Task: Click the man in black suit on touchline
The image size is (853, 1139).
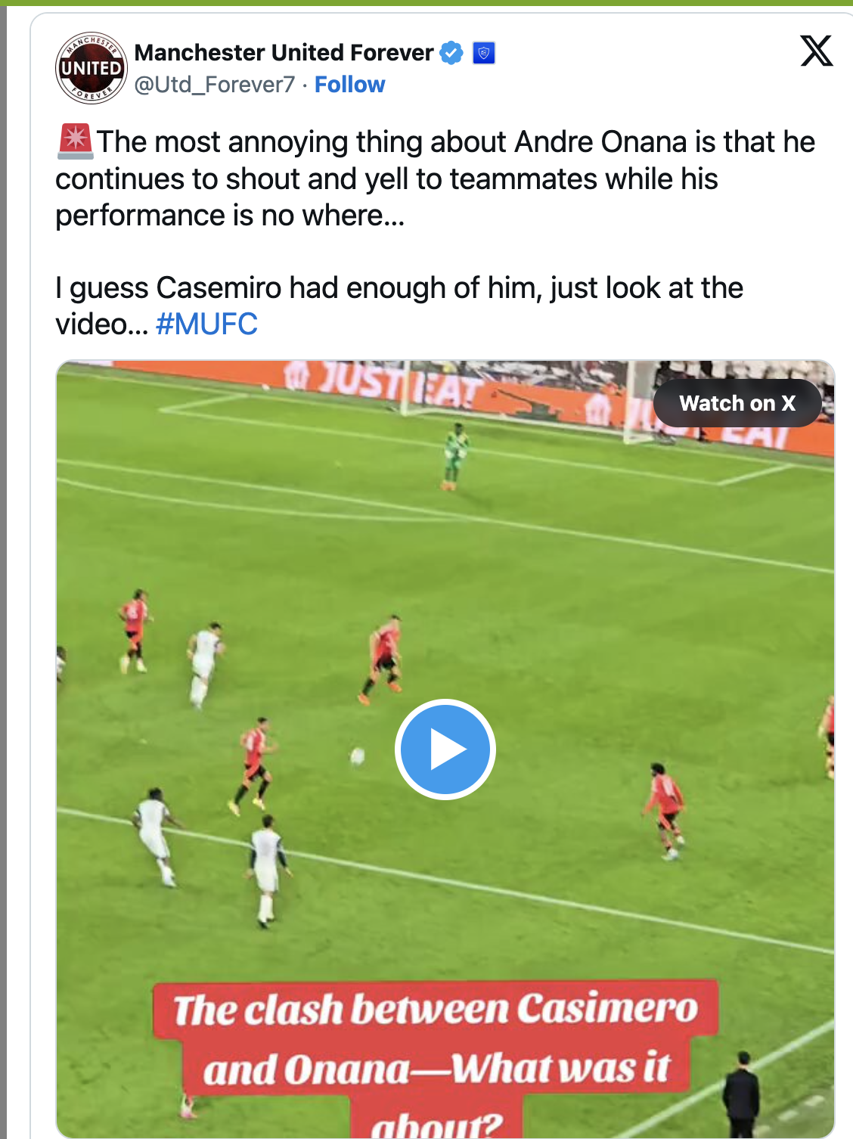Action: [x=741, y=1095]
